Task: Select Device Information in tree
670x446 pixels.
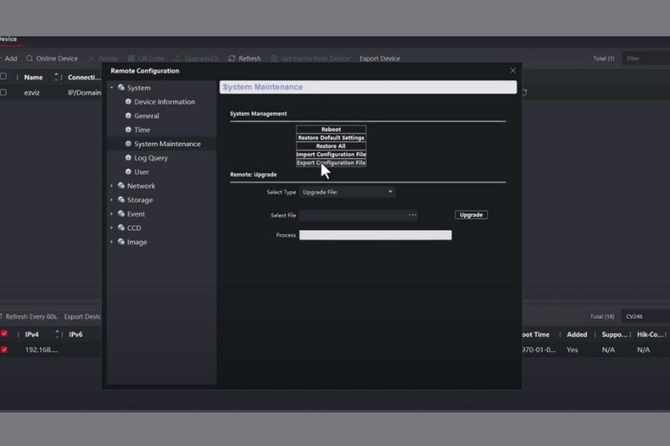Action: (164, 101)
